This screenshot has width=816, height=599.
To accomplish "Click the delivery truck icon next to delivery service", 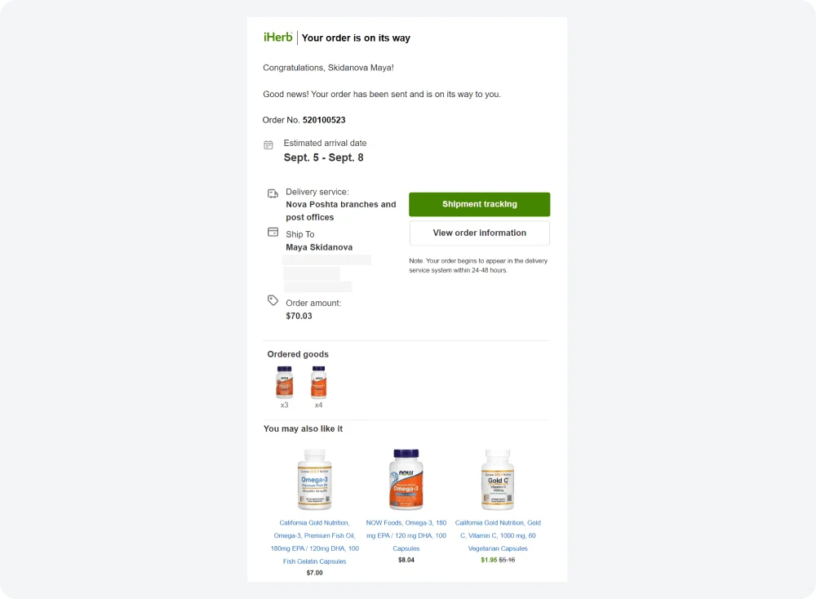I will (x=272, y=193).
